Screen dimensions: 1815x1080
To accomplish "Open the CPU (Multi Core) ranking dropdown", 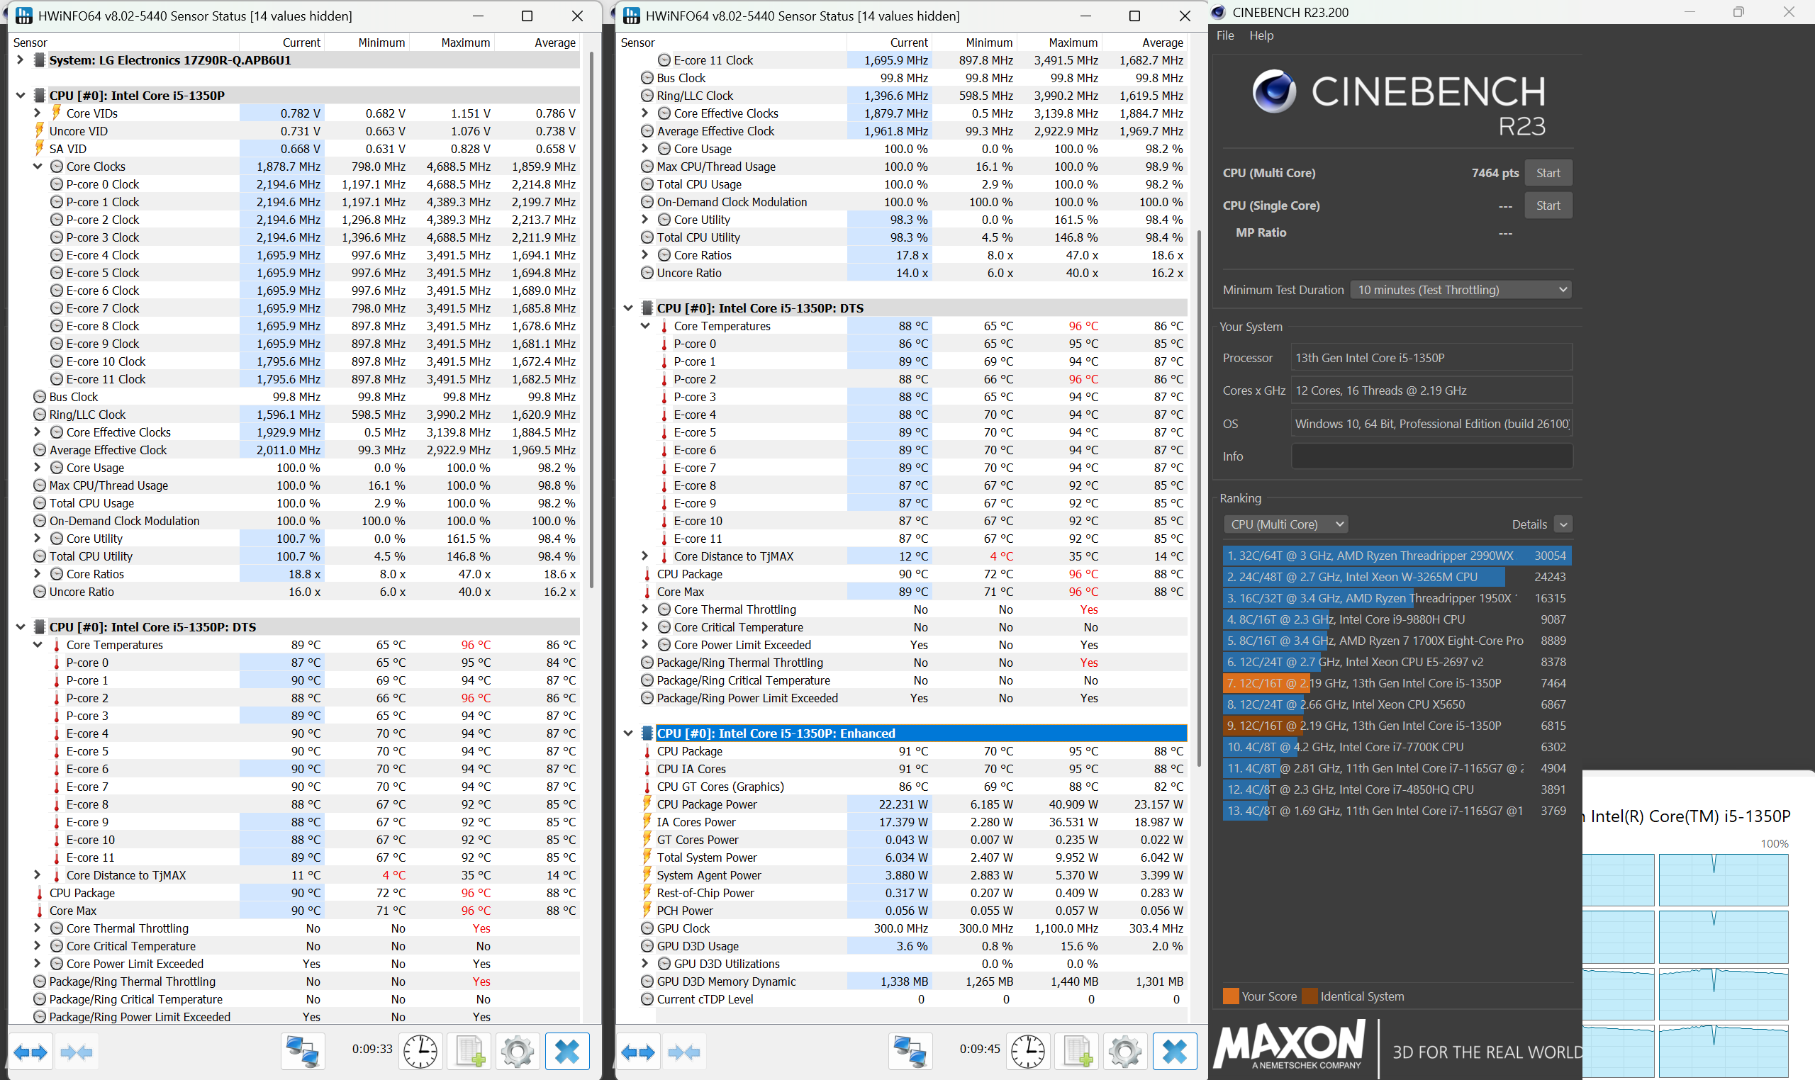I will (1285, 524).
